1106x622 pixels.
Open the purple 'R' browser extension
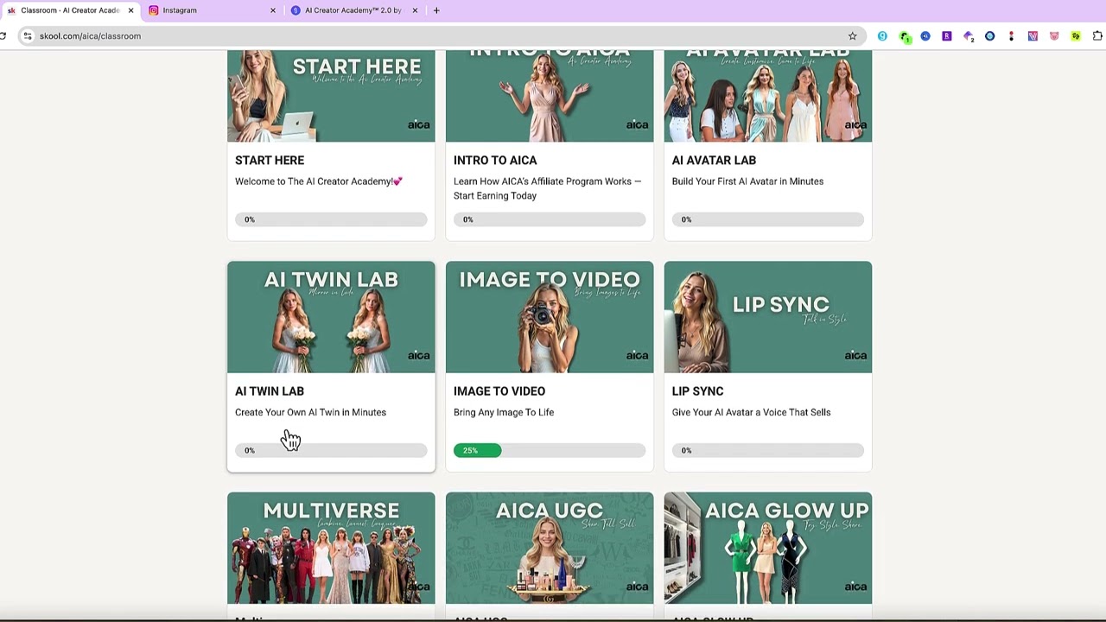(x=947, y=36)
